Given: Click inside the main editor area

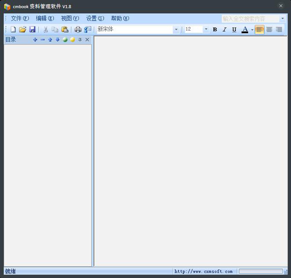Looking at the screenshot, I should 191,151.
